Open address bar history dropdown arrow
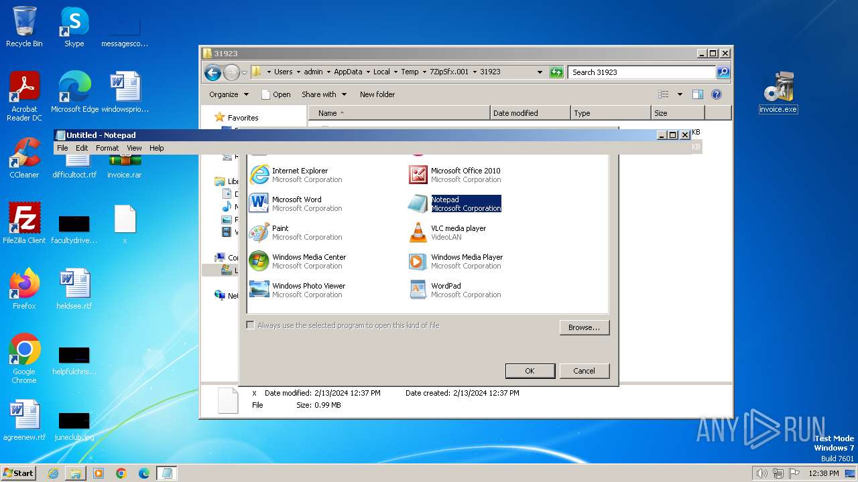The image size is (858, 482). [x=540, y=72]
